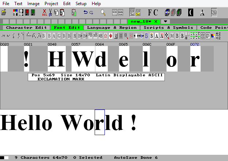
Task: Open the Code Point tab
Action: click(x=213, y=28)
